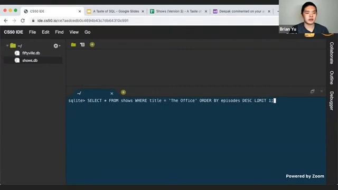Image resolution: width=338 pixels, height=190 pixels.
Task: Open new terminal tab with plus icon
Action: coord(123,92)
